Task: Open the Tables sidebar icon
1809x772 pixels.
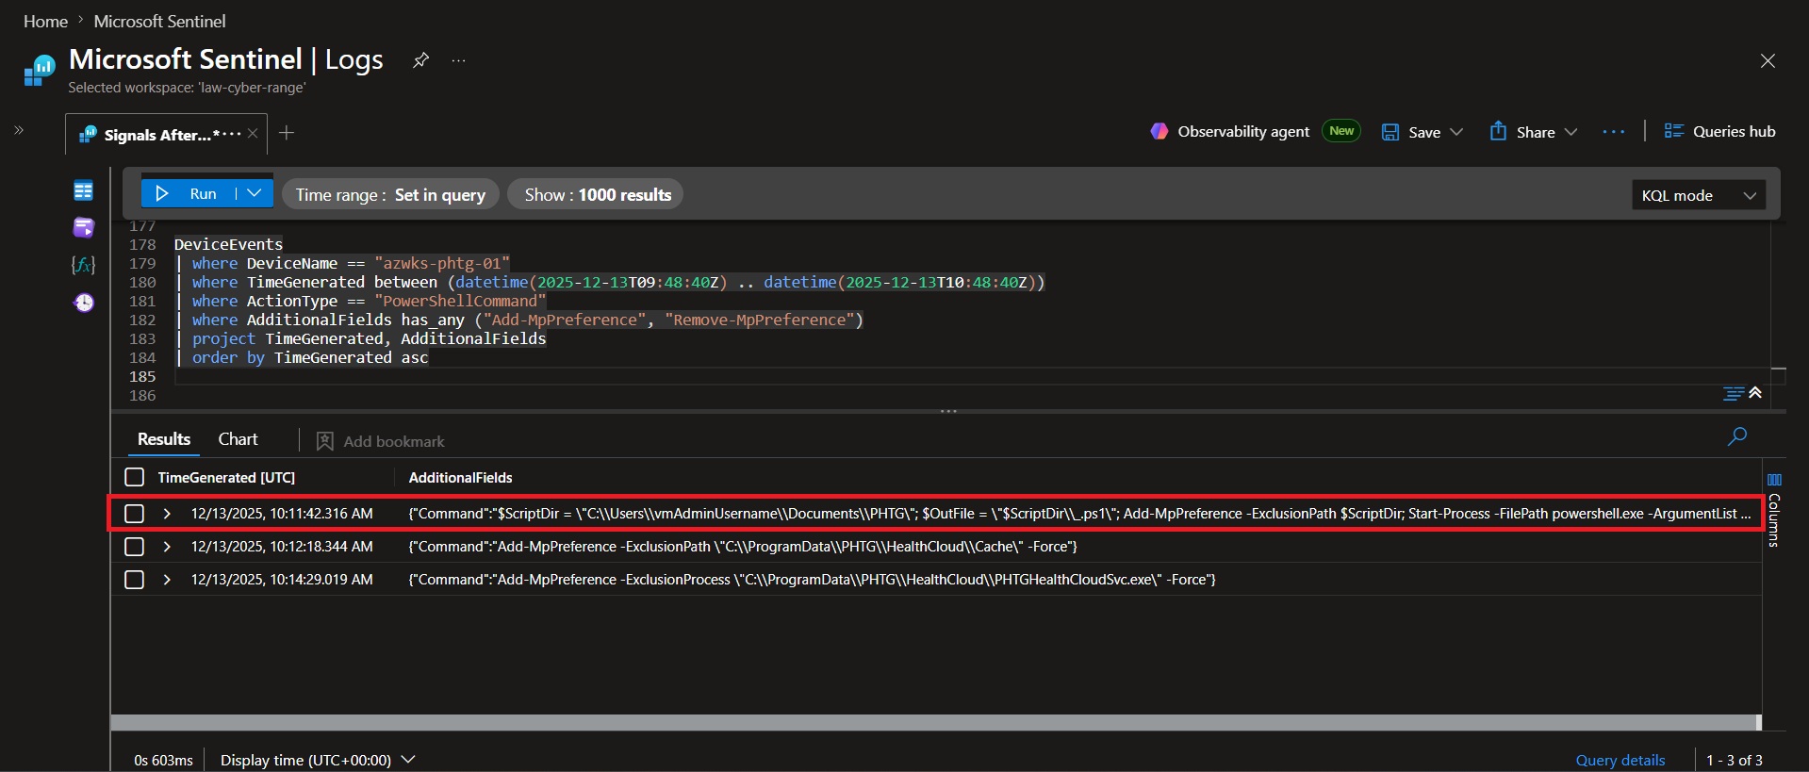Action: 84,190
